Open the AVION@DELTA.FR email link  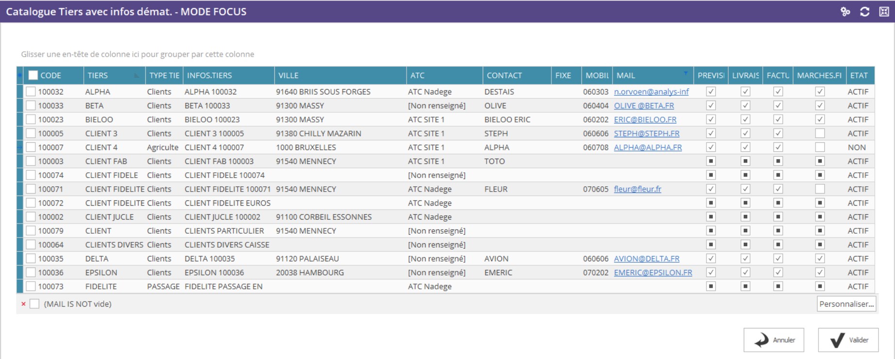coord(646,259)
